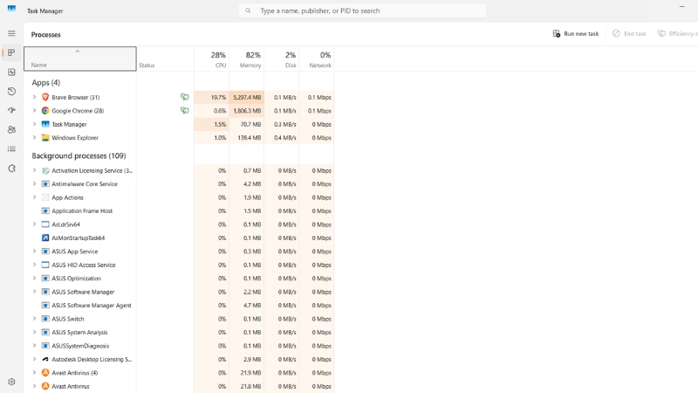The image size is (698, 393).
Task: Click the Task Manager title bar logo
Action: pyautogui.click(x=11, y=9)
